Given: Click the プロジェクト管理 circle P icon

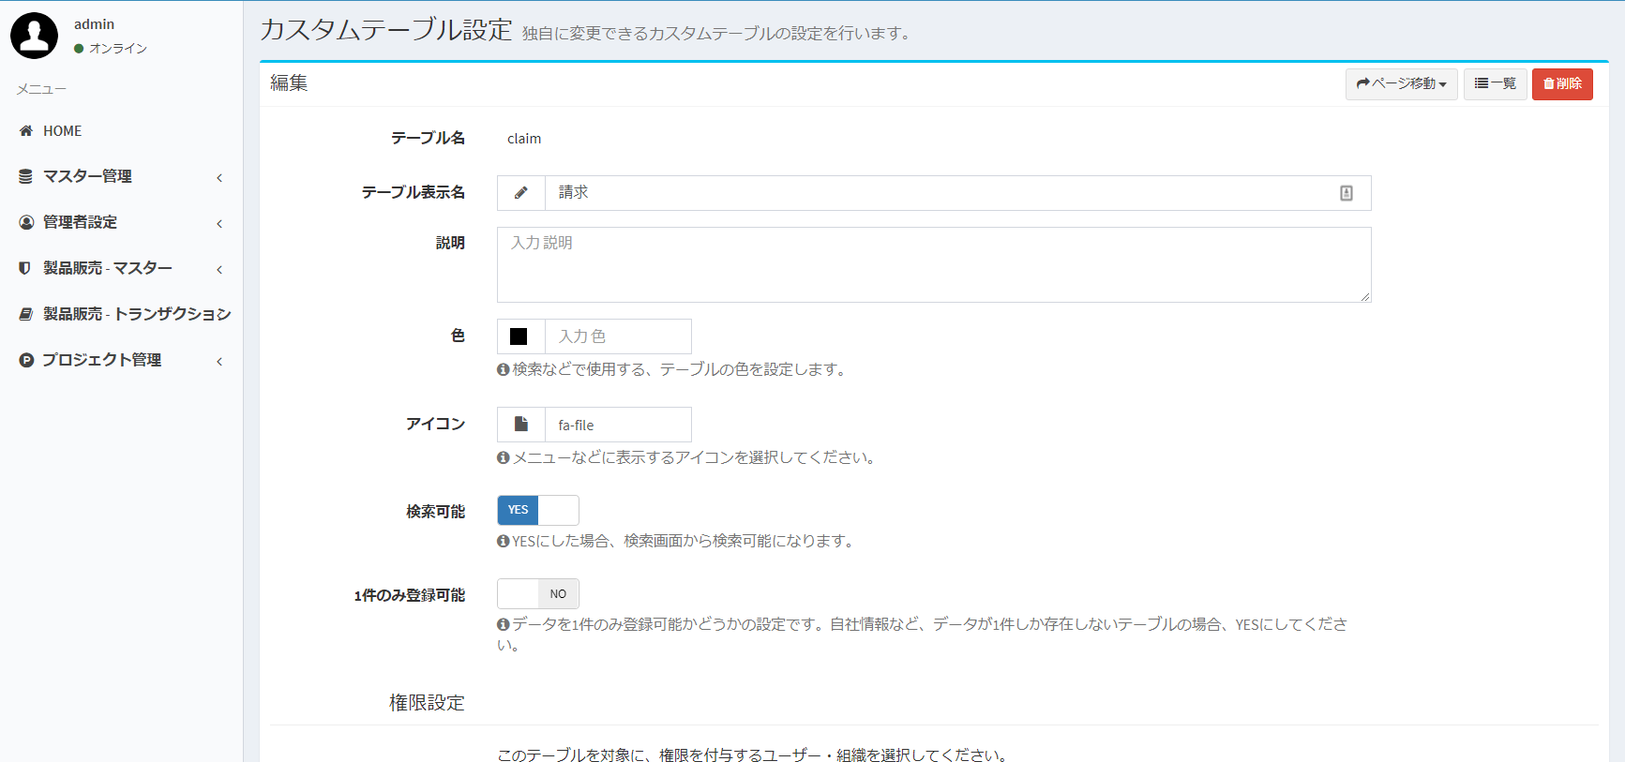Looking at the screenshot, I should [26, 360].
